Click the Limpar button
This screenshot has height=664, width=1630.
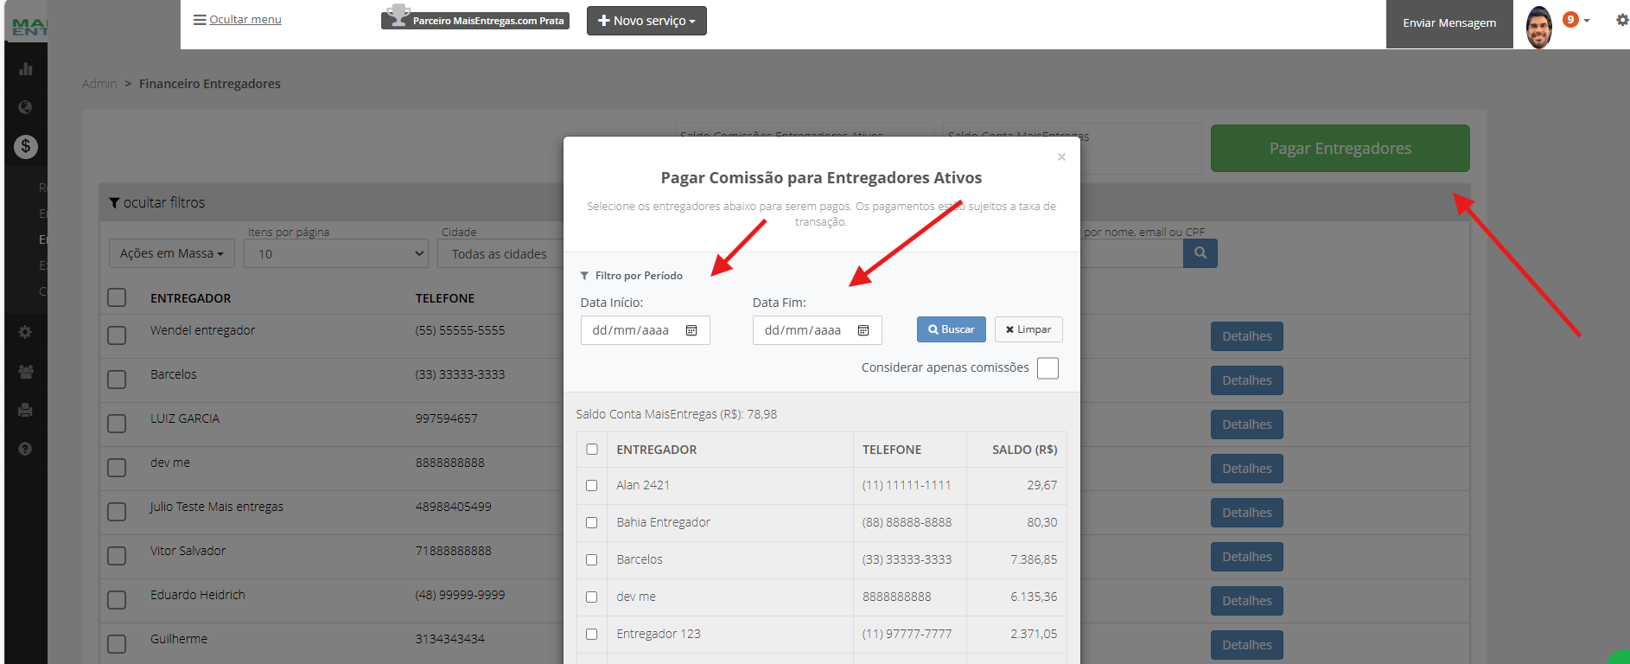pos(1028,329)
